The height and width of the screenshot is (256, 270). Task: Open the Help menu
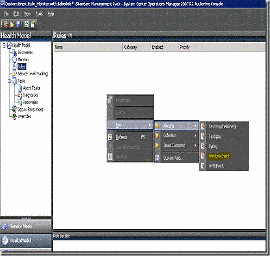click(51, 14)
